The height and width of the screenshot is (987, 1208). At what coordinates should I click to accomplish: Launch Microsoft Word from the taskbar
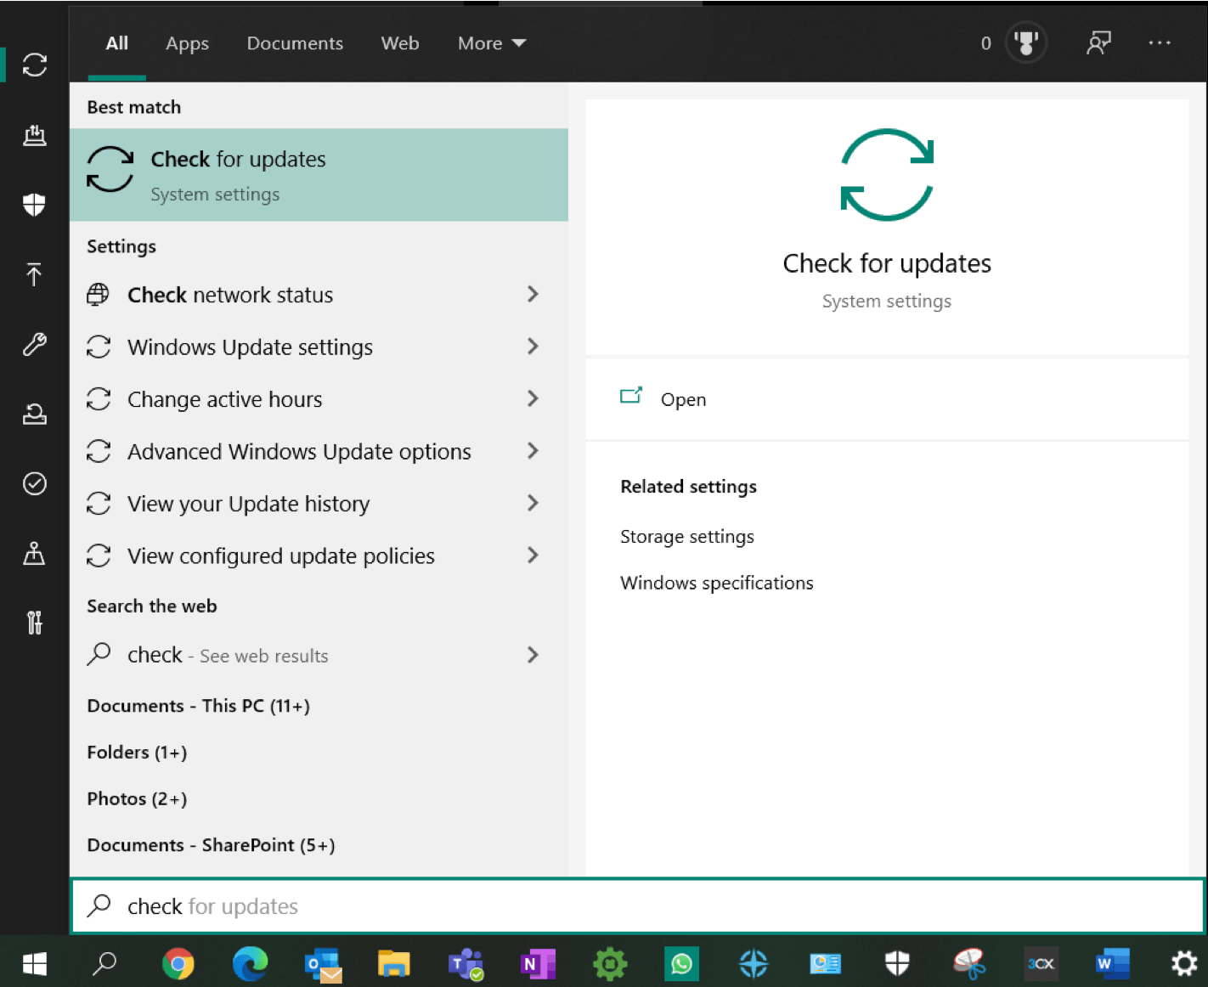point(1112,963)
